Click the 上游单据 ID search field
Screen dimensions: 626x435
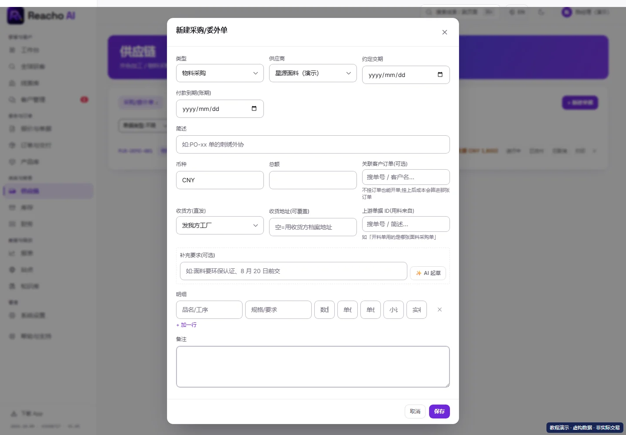click(x=406, y=224)
